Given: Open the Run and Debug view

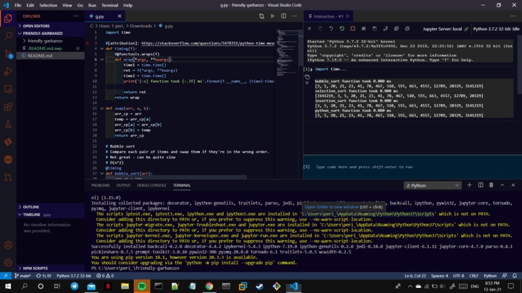Looking at the screenshot, I should click(x=8, y=71).
